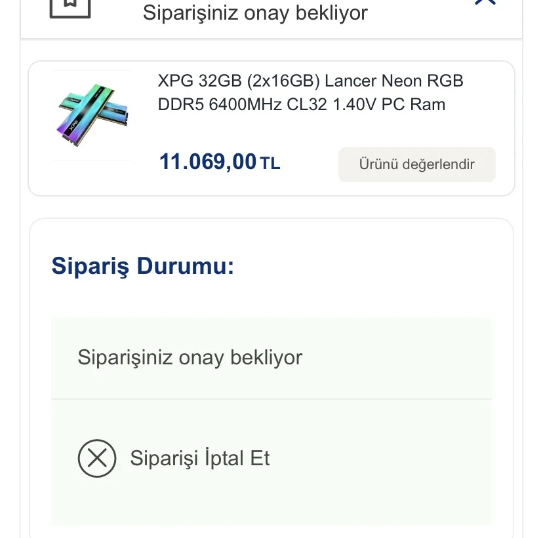Click the Siparişi İptal Et link

pyautogui.click(x=199, y=458)
